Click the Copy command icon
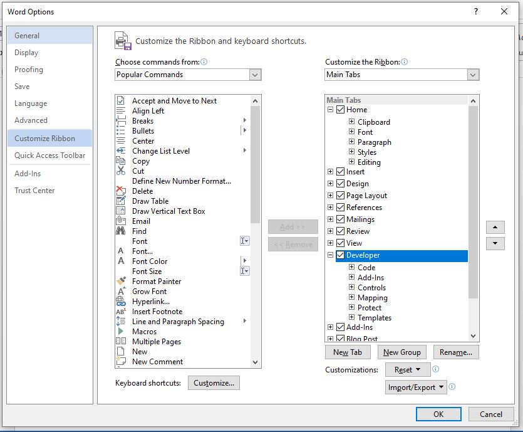The width and height of the screenshot is (523, 432). point(121,161)
